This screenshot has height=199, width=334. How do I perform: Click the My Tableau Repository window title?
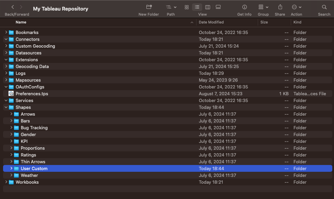pos(61,9)
